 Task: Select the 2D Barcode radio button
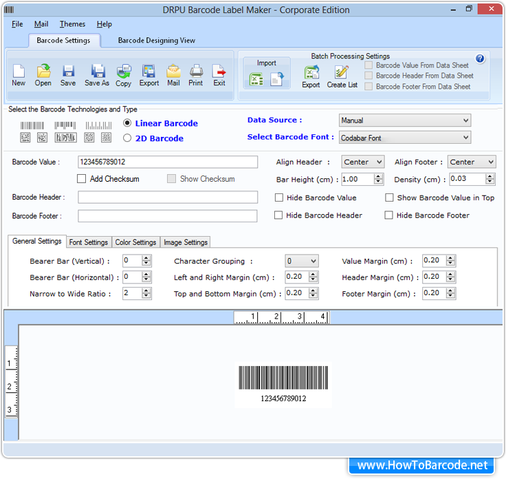[126, 138]
